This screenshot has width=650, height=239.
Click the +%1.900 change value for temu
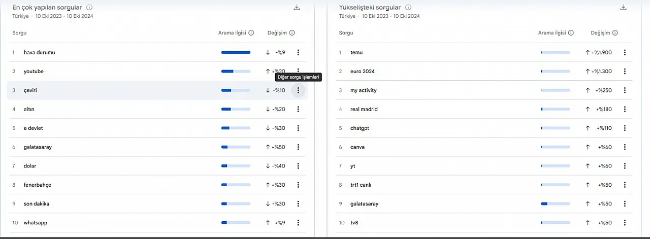point(602,52)
